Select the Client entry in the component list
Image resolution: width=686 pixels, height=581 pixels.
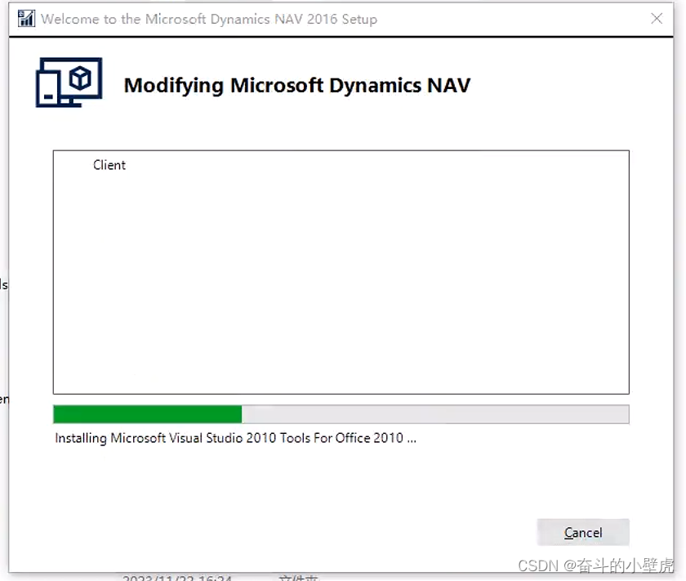click(x=109, y=165)
